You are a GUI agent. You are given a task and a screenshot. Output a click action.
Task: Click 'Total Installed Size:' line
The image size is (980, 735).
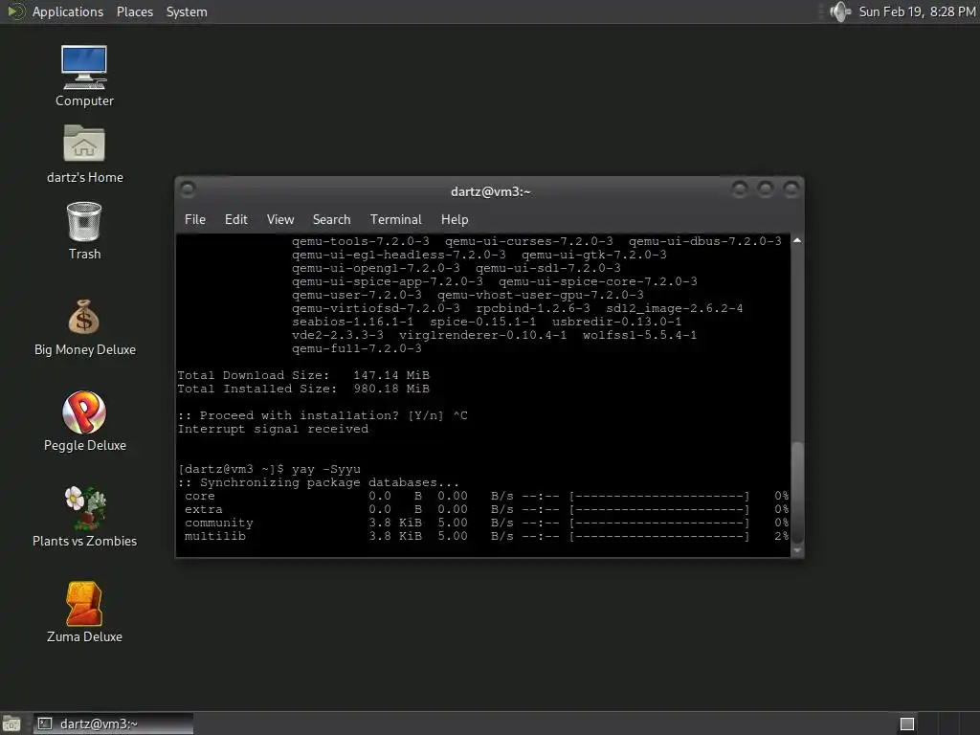(x=303, y=389)
